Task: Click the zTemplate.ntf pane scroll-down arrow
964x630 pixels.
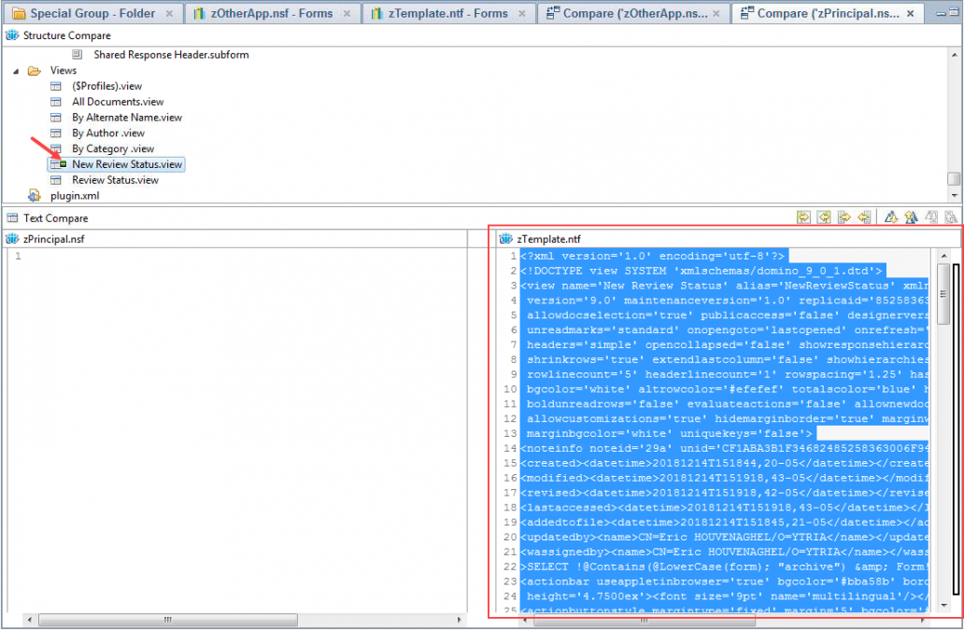Action: (943, 606)
